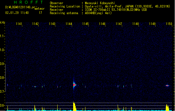Click the 1150 time axis label
This screenshot has width=175, height=111.
coord(169,24)
